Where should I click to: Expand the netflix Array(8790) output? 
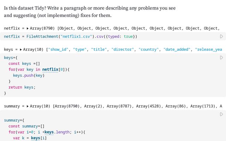[28, 28]
